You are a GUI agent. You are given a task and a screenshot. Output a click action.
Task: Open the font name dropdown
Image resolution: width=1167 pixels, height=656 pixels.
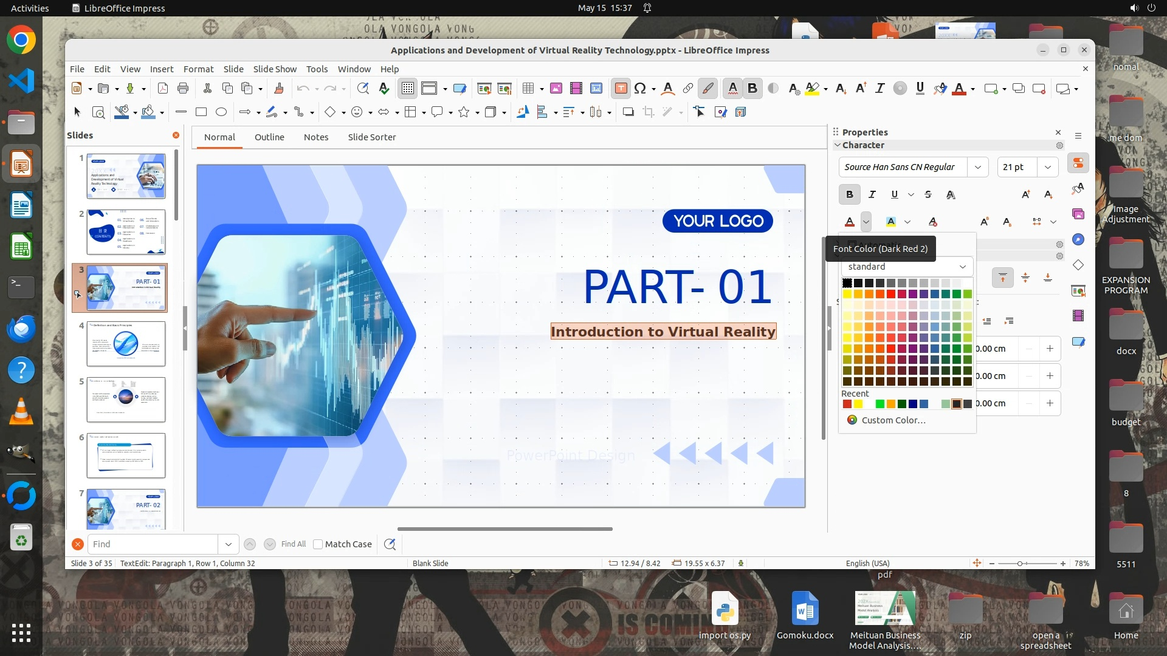pyautogui.click(x=977, y=167)
